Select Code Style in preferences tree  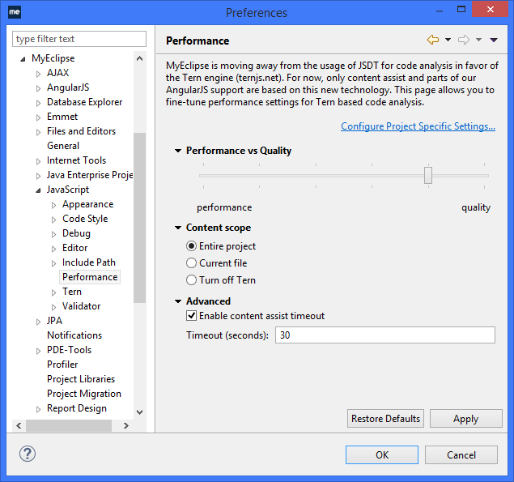(84, 219)
